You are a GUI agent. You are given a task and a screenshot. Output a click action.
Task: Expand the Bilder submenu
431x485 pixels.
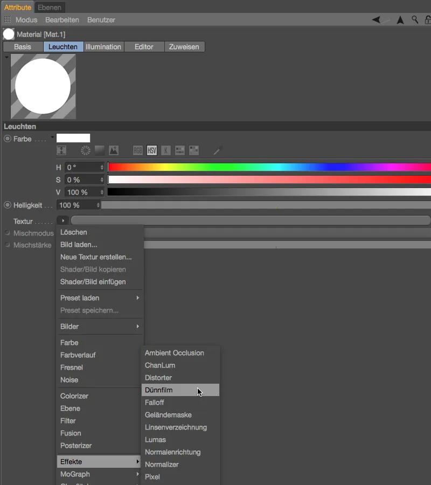click(100, 327)
